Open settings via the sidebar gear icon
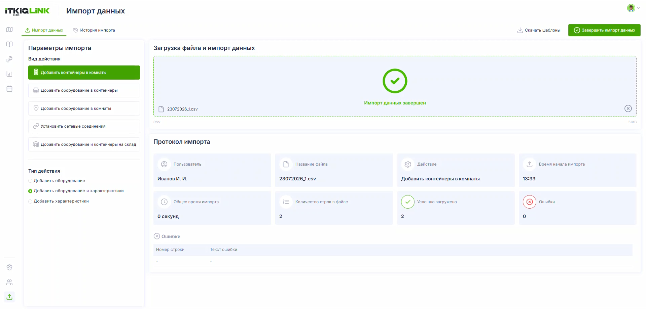This screenshot has width=646, height=309. pyautogui.click(x=9, y=267)
